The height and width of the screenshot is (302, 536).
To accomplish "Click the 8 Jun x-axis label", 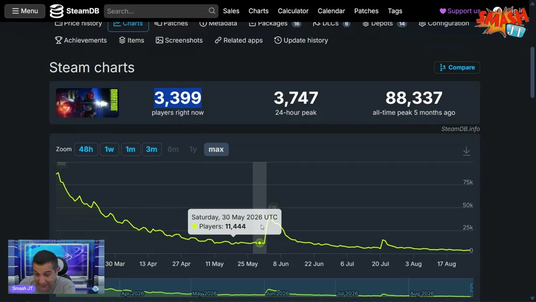I will point(281,264).
